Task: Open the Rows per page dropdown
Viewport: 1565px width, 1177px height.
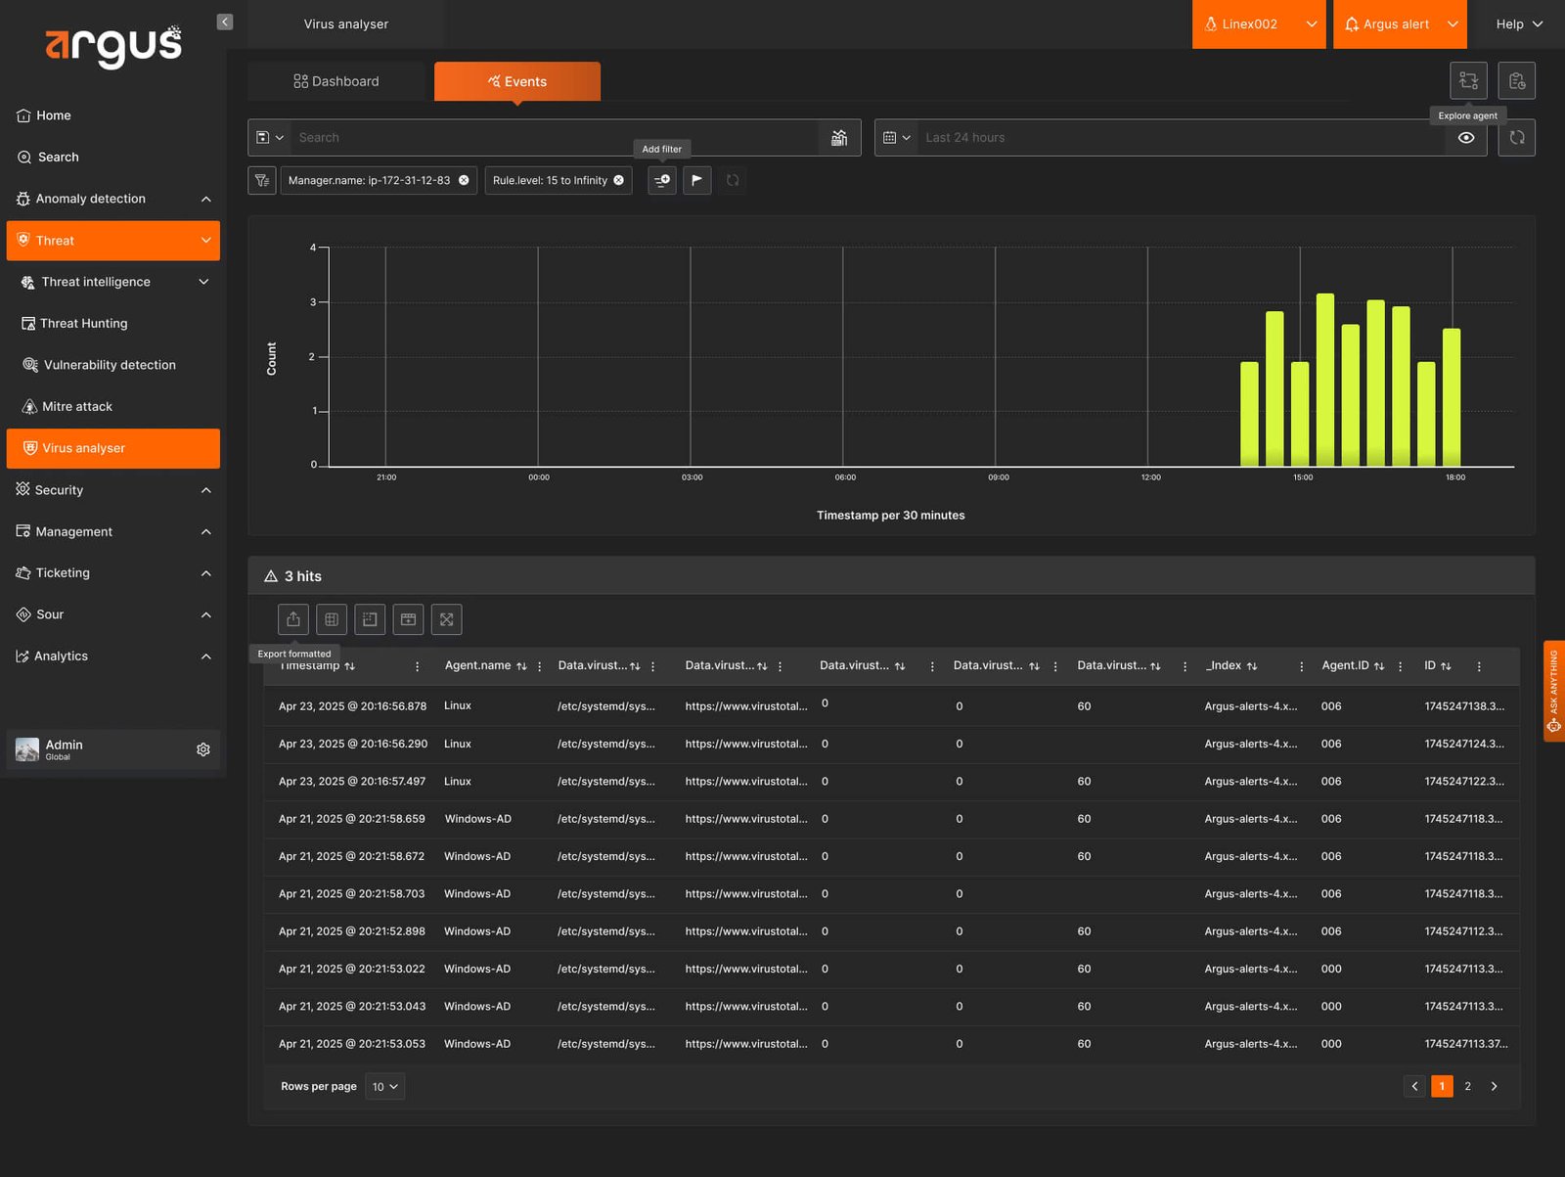Action: 385,1087
